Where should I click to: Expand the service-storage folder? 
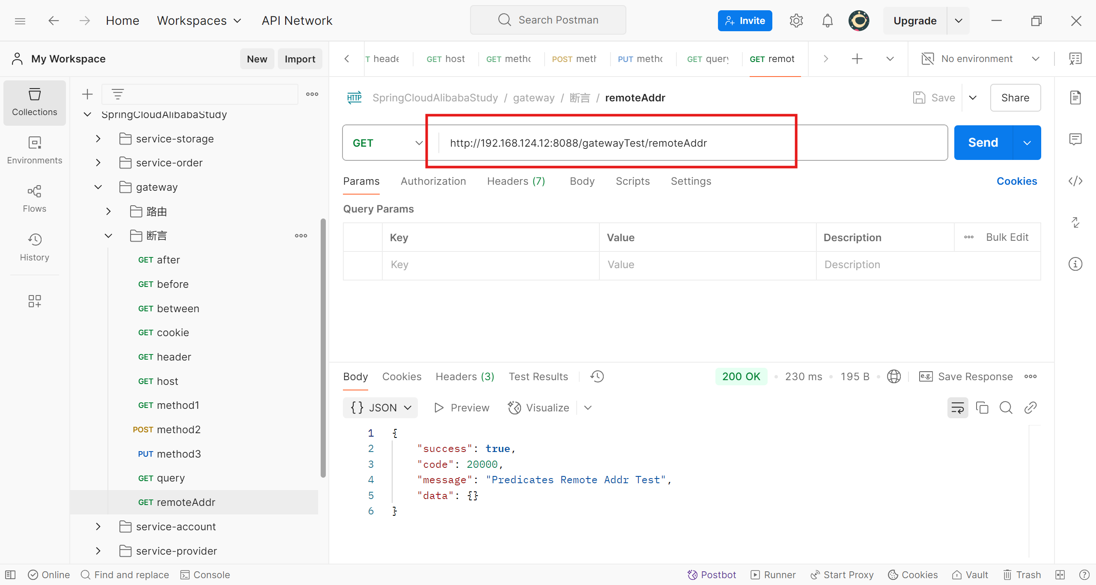point(98,139)
